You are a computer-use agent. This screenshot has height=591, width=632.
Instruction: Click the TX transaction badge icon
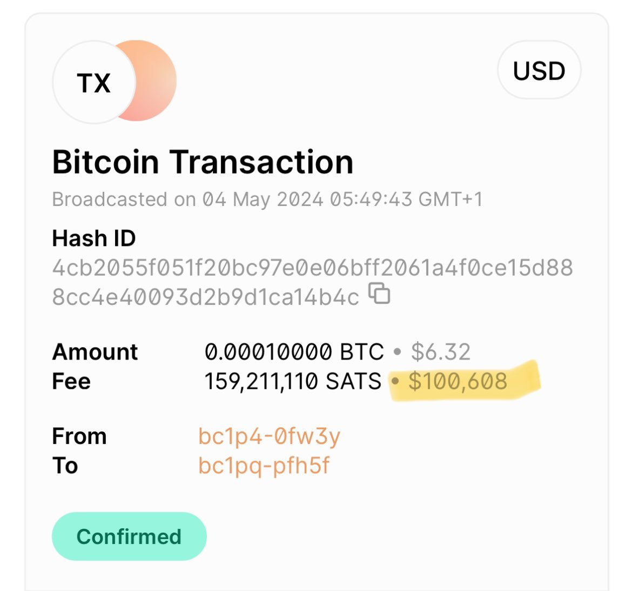tap(94, 82)
